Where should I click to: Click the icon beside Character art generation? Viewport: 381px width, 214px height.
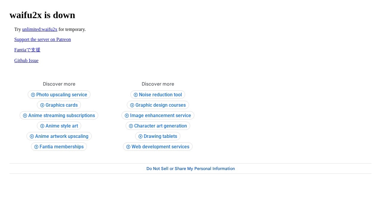click(x=131, y=126)
